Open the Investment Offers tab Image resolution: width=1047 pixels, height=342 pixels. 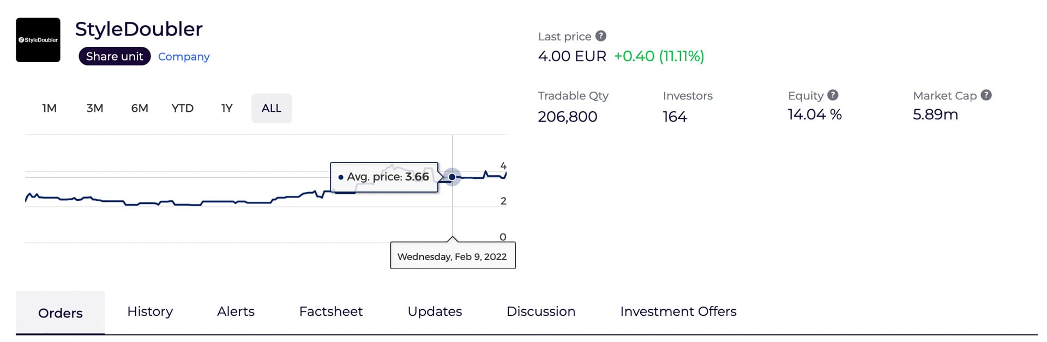pos(678,311)
